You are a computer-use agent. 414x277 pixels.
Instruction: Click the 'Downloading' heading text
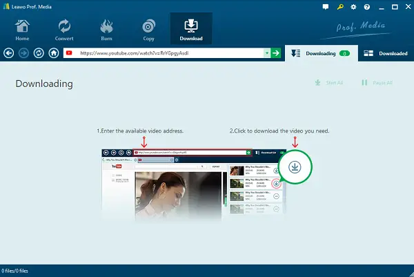[44, 84]
